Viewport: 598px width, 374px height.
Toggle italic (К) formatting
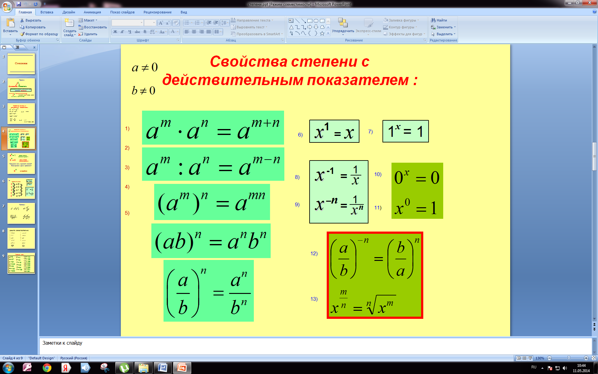[x=122, y=32]
